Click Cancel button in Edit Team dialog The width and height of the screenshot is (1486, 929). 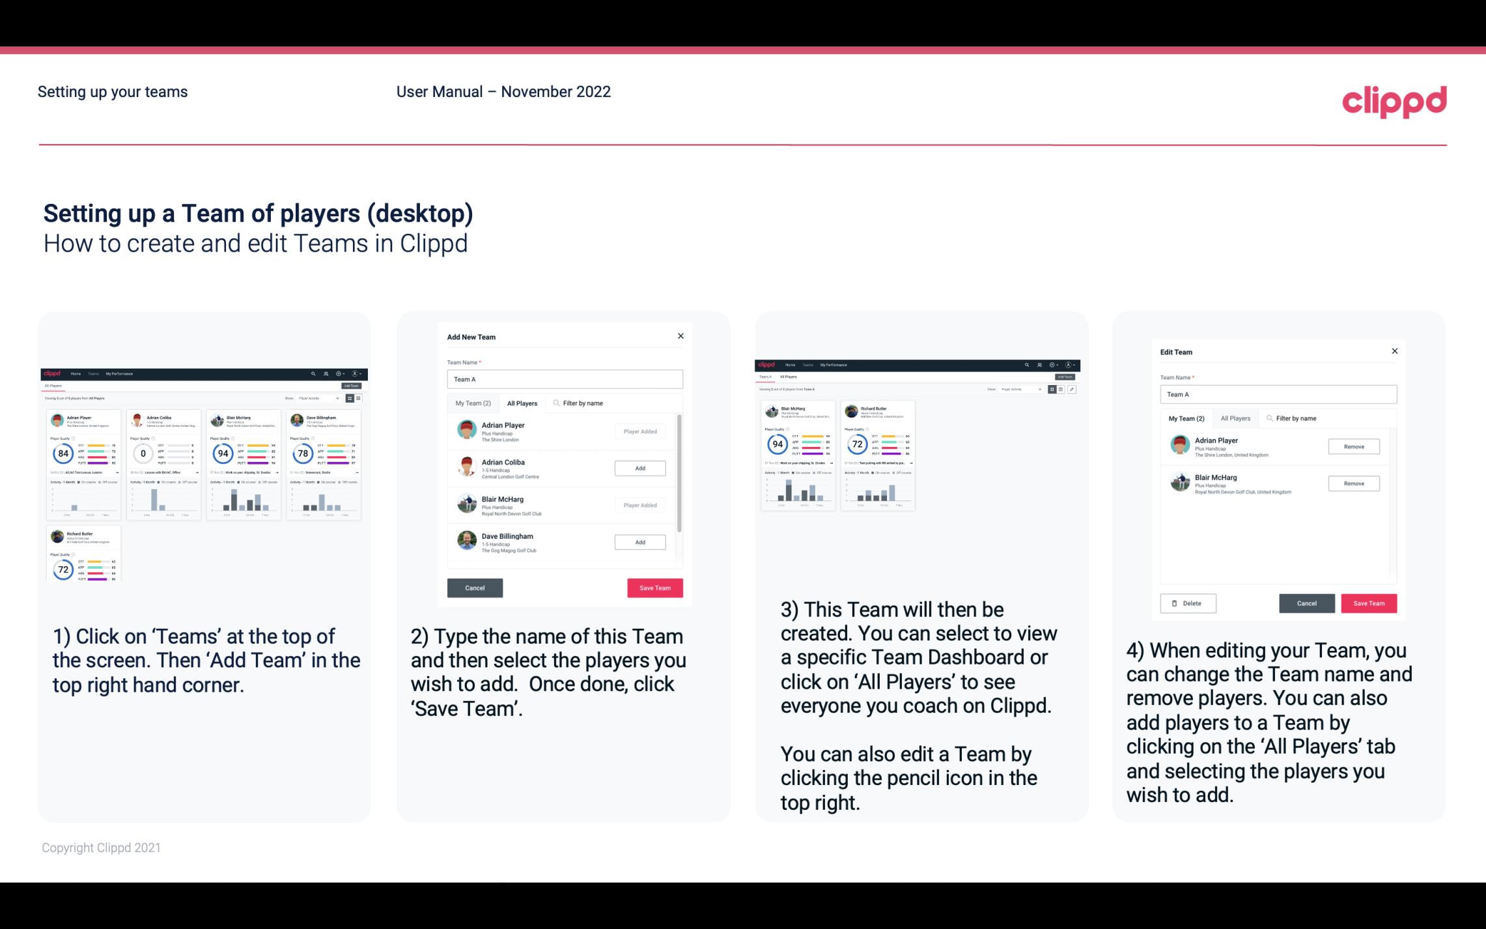point(1308,603)
